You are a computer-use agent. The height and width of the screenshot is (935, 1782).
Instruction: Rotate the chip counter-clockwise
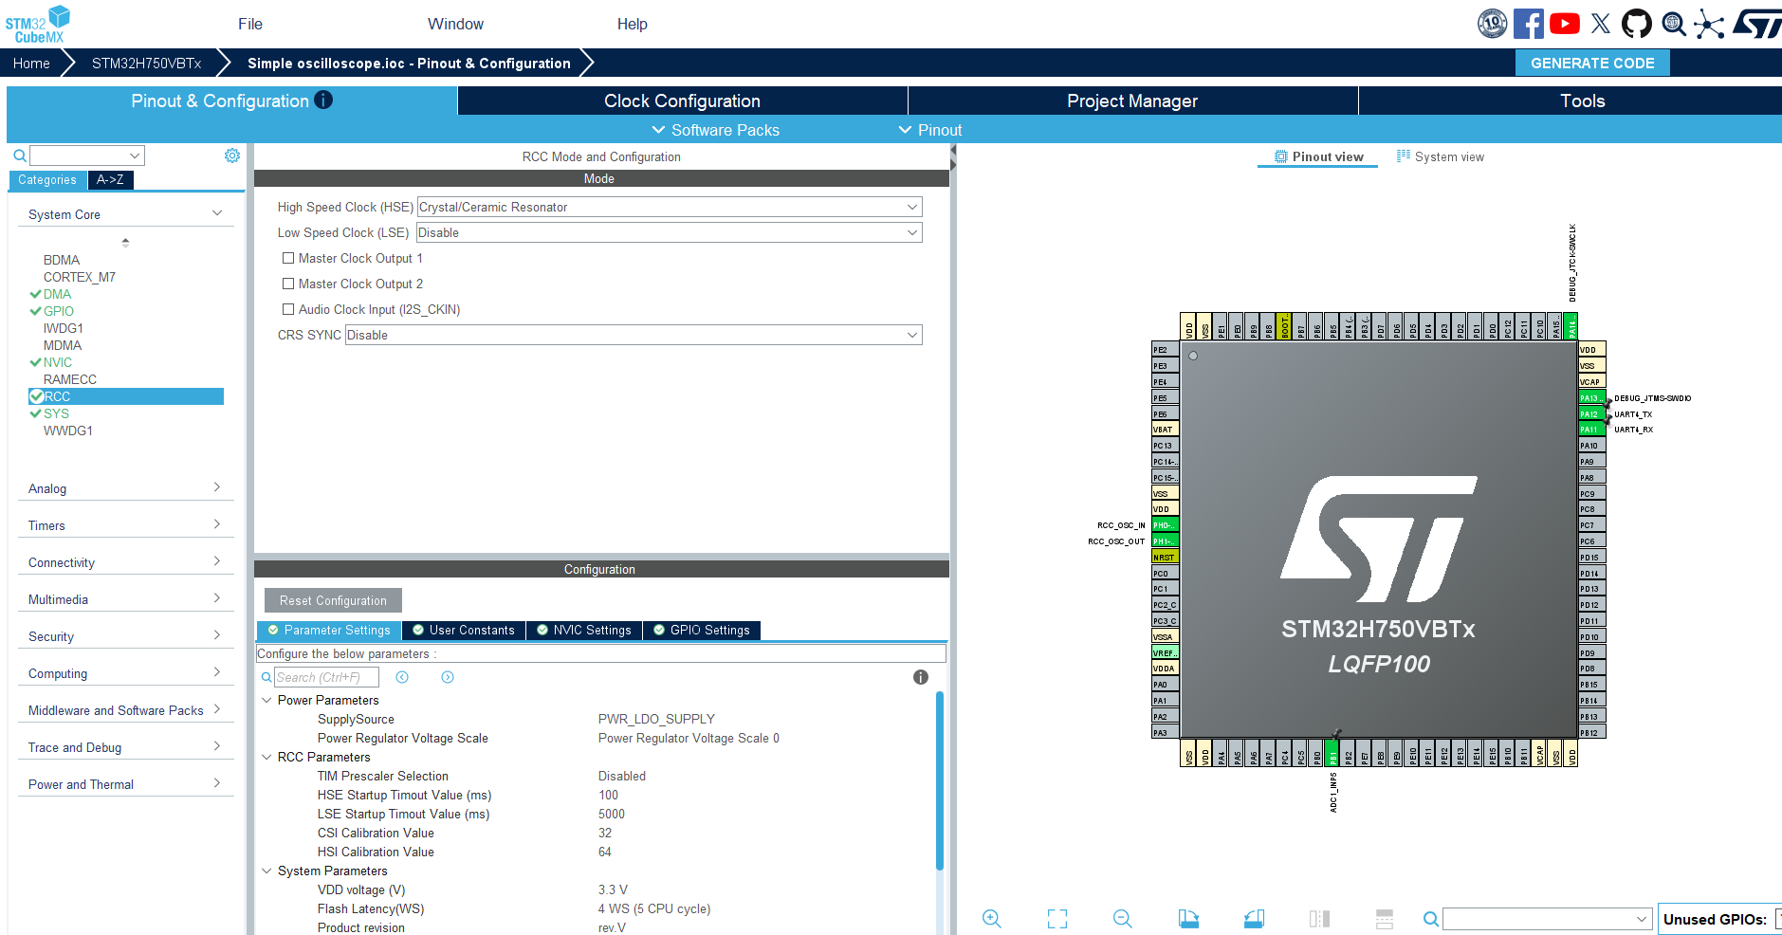click(1254, 918)
